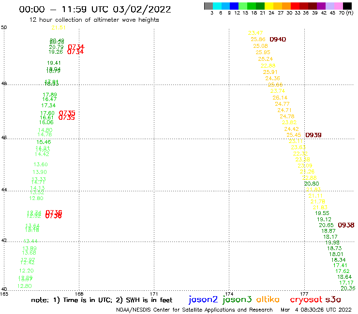Click the yellow 24 ft legend swatch

click(269, 6)
